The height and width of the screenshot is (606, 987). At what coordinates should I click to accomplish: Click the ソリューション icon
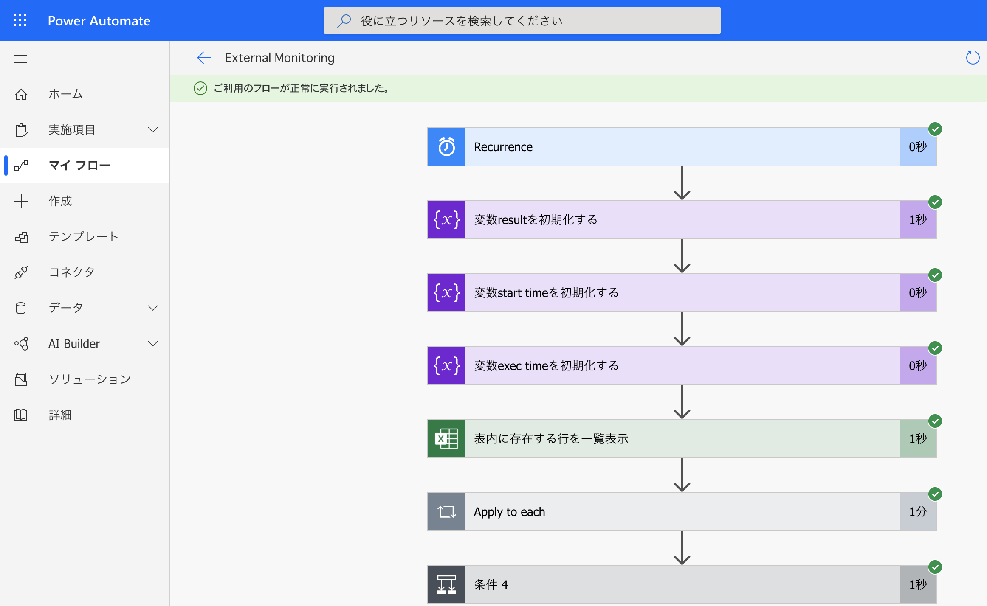tap(21, 379)
